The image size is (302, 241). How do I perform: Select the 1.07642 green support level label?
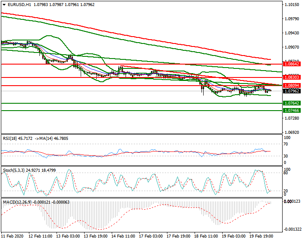tap(292, 103)
